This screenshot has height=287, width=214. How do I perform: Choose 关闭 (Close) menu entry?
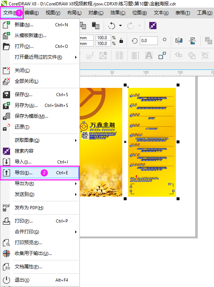(x=40, y=71)
